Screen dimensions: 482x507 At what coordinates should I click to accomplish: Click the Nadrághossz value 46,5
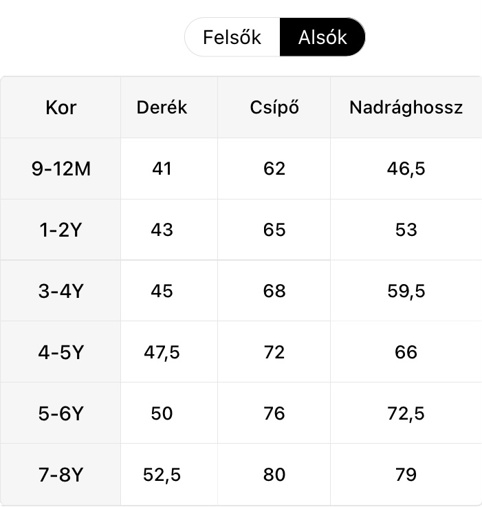coord(406,169)
